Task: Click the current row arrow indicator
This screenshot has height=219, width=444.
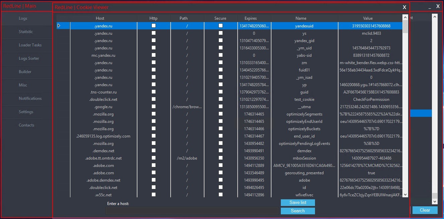Action: 59,26
